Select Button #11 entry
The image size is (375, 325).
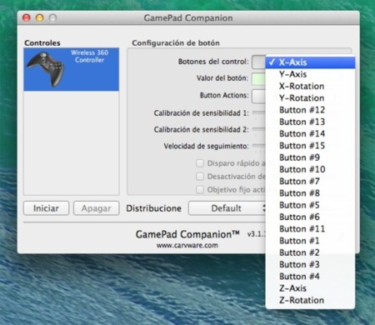tap(310, 229)
